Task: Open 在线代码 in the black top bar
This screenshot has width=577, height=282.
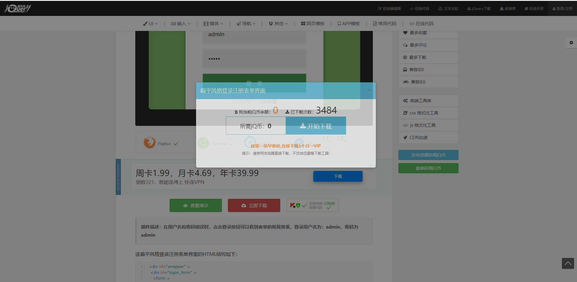Action: [x=419, y=9]
